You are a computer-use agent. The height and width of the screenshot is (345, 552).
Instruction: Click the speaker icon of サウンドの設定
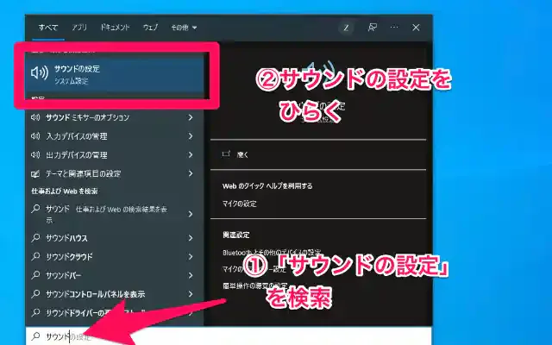[40, 72]
